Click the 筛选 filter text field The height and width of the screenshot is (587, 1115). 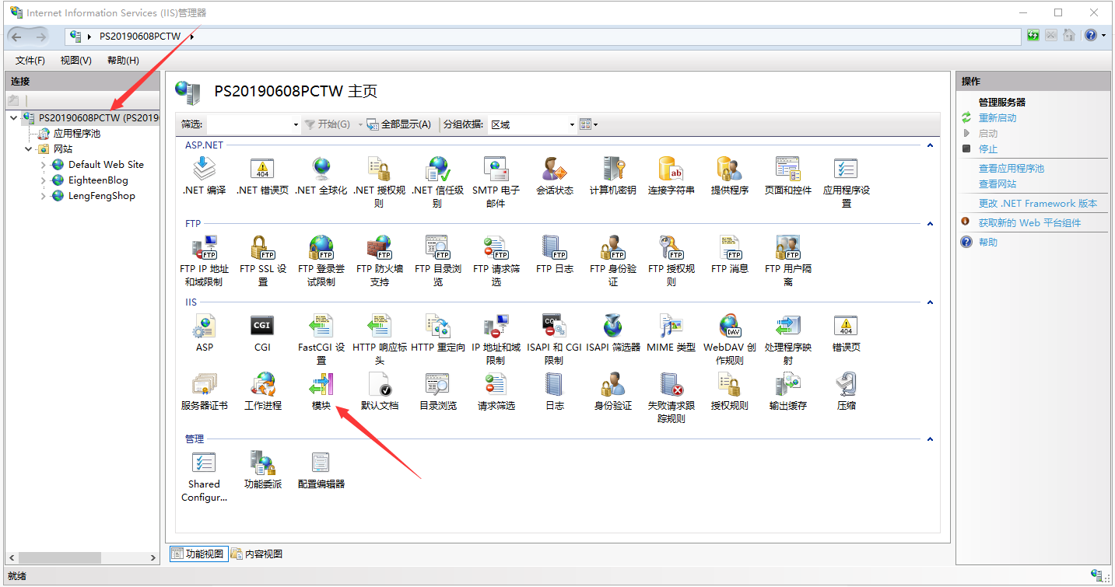coord(249,124)
